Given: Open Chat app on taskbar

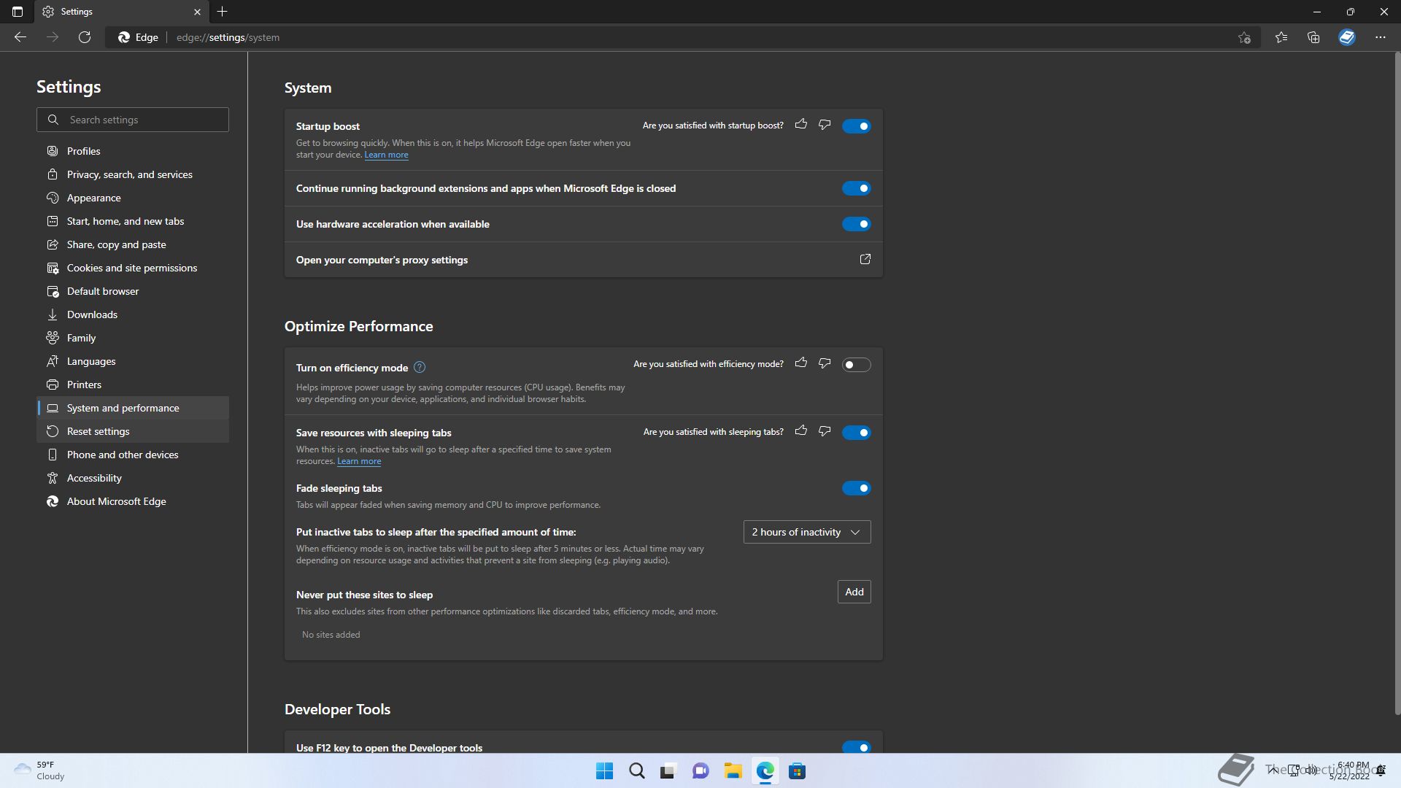Looking at the screenshot, I should [700, 771].
